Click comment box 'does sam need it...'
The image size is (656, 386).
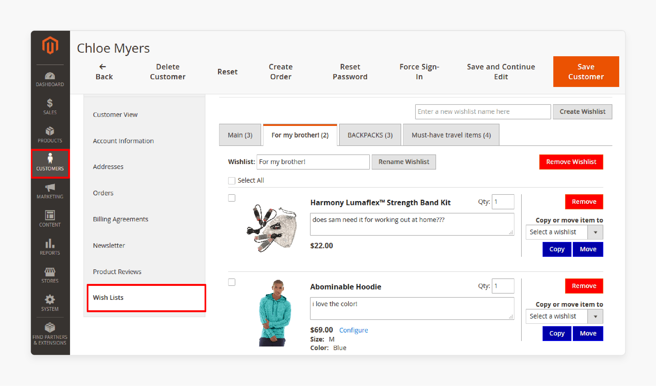tap(412, 224)
